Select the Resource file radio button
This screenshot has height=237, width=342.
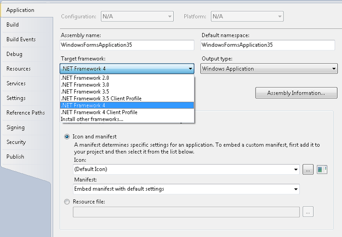[67, 202]
